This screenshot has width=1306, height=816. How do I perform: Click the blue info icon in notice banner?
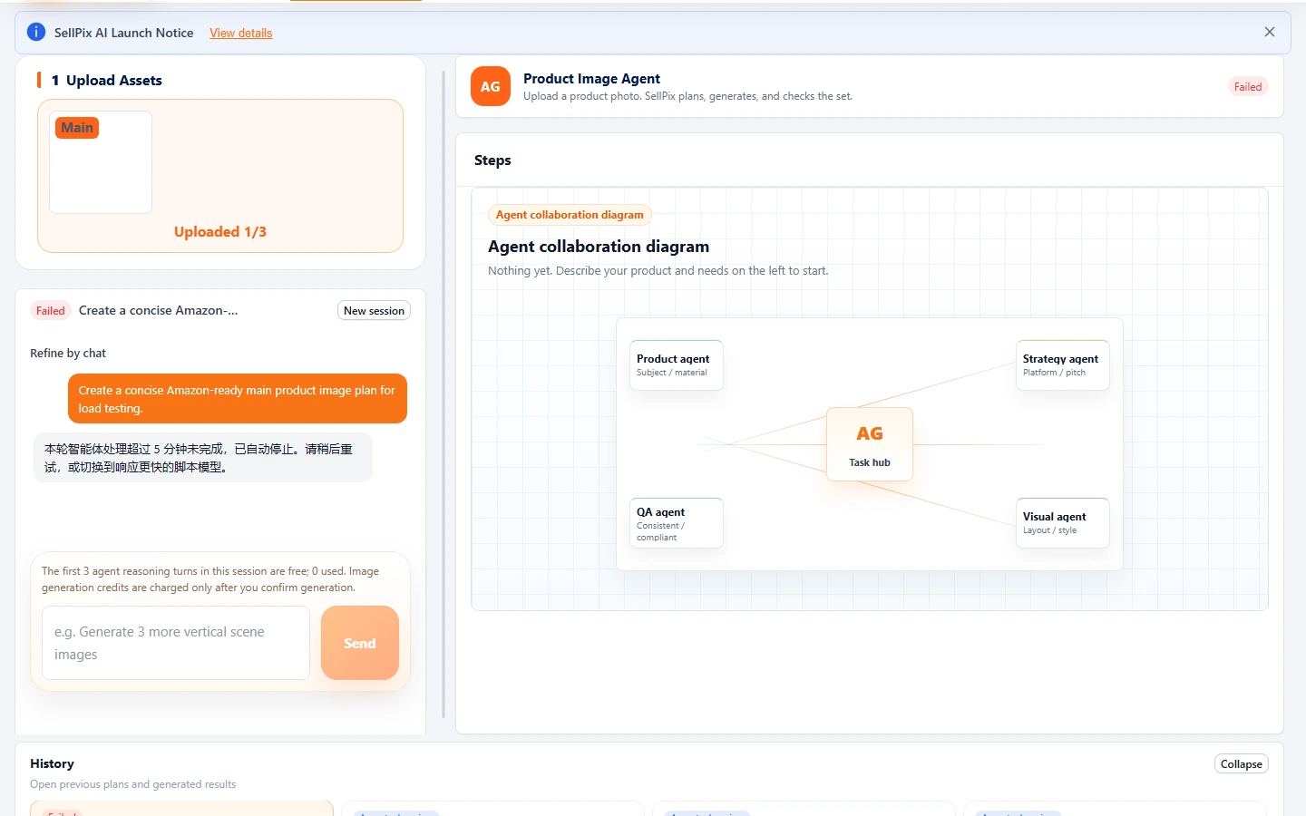click(x=36, y=33)
